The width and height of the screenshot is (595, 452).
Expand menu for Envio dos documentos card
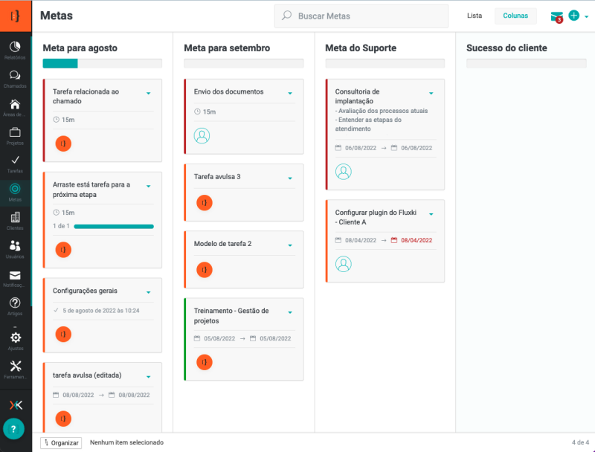(x=290, y=93)
